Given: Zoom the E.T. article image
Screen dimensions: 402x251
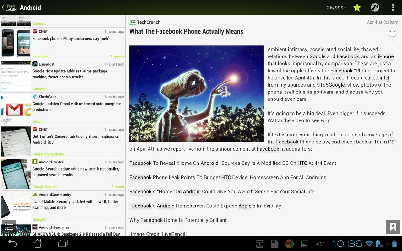Looking at the screenshot, I should pos(141,137).
